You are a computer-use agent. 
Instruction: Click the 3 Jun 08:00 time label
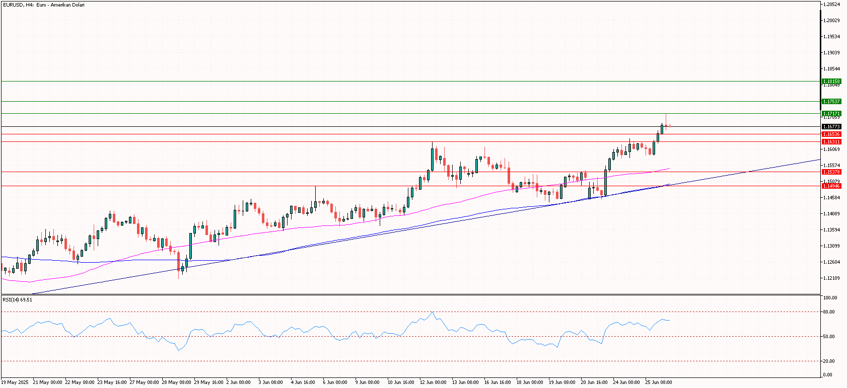270,382
